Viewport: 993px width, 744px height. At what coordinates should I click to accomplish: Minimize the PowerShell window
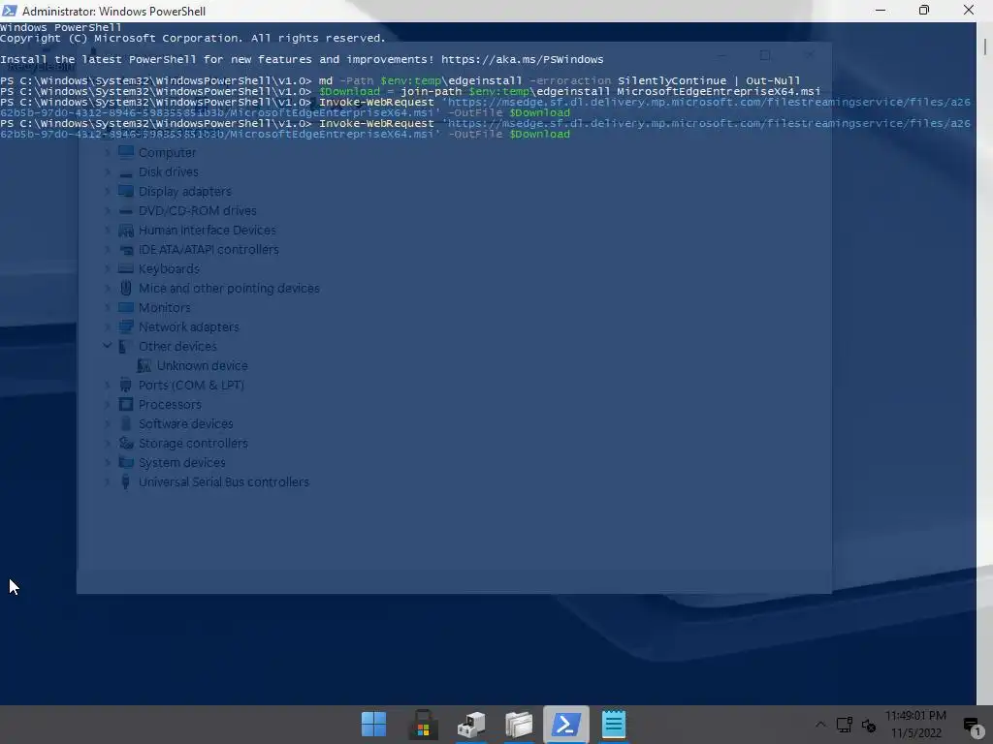(881, 11)
